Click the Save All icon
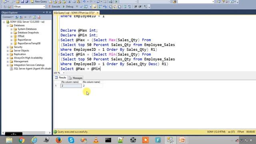This screenshot has height=144, width=256. click(x=27, y=2)
